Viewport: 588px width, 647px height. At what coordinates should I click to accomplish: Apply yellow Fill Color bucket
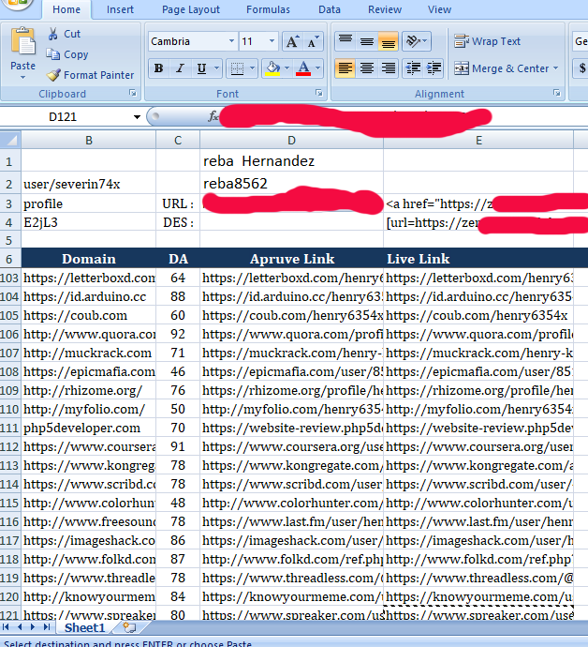272,68
